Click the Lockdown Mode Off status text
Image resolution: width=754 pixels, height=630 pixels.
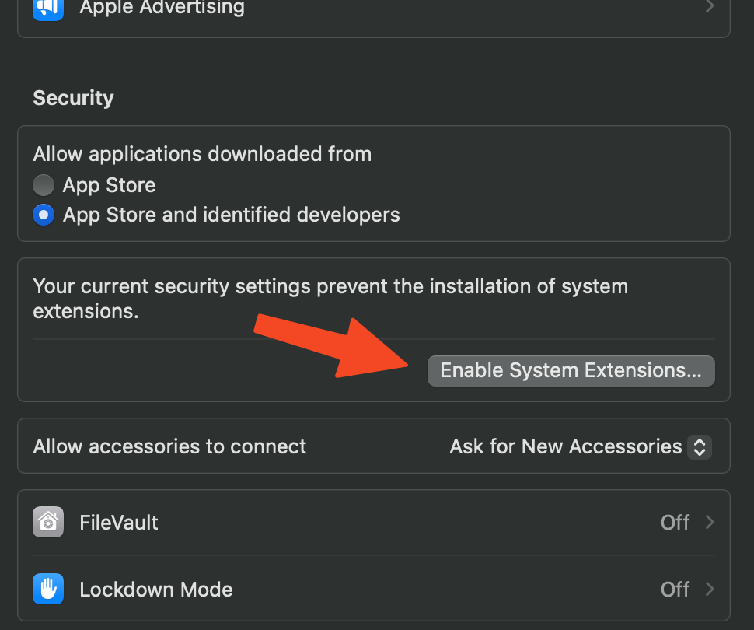pos(675,590)
